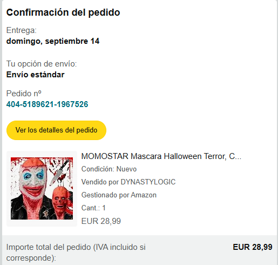Click the Importe total del pedido label

(x=76, y=253)
